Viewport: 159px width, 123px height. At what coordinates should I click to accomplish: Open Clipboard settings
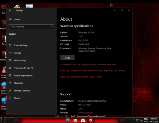pos(31,83)
